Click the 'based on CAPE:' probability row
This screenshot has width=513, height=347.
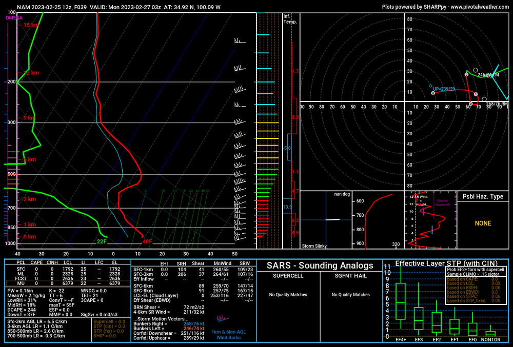click(x=472, y=279)
